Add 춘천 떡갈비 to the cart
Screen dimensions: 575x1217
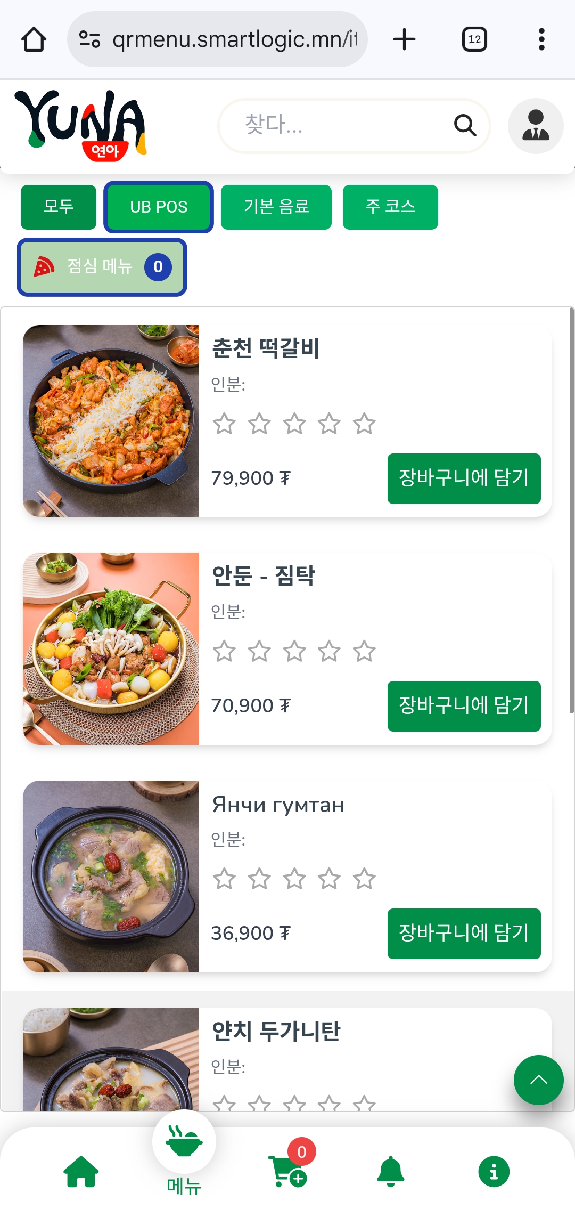click(464, 478)
